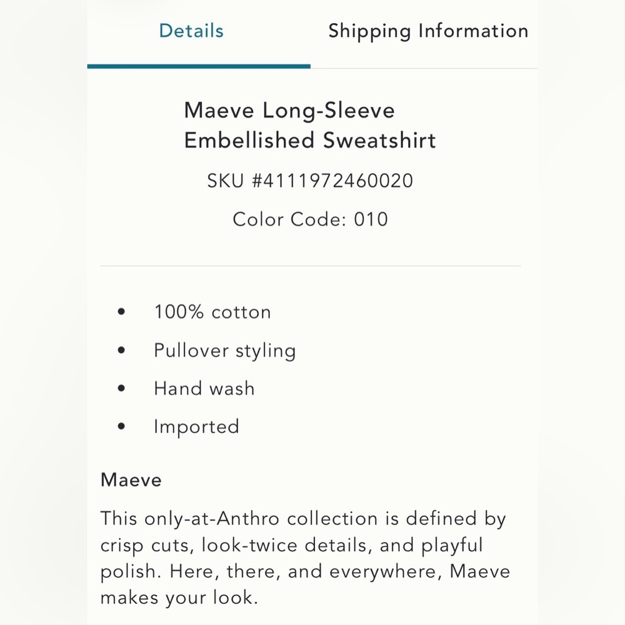
Task: Click the word Sweatshirt in the title
Action: tap(379, 140)
